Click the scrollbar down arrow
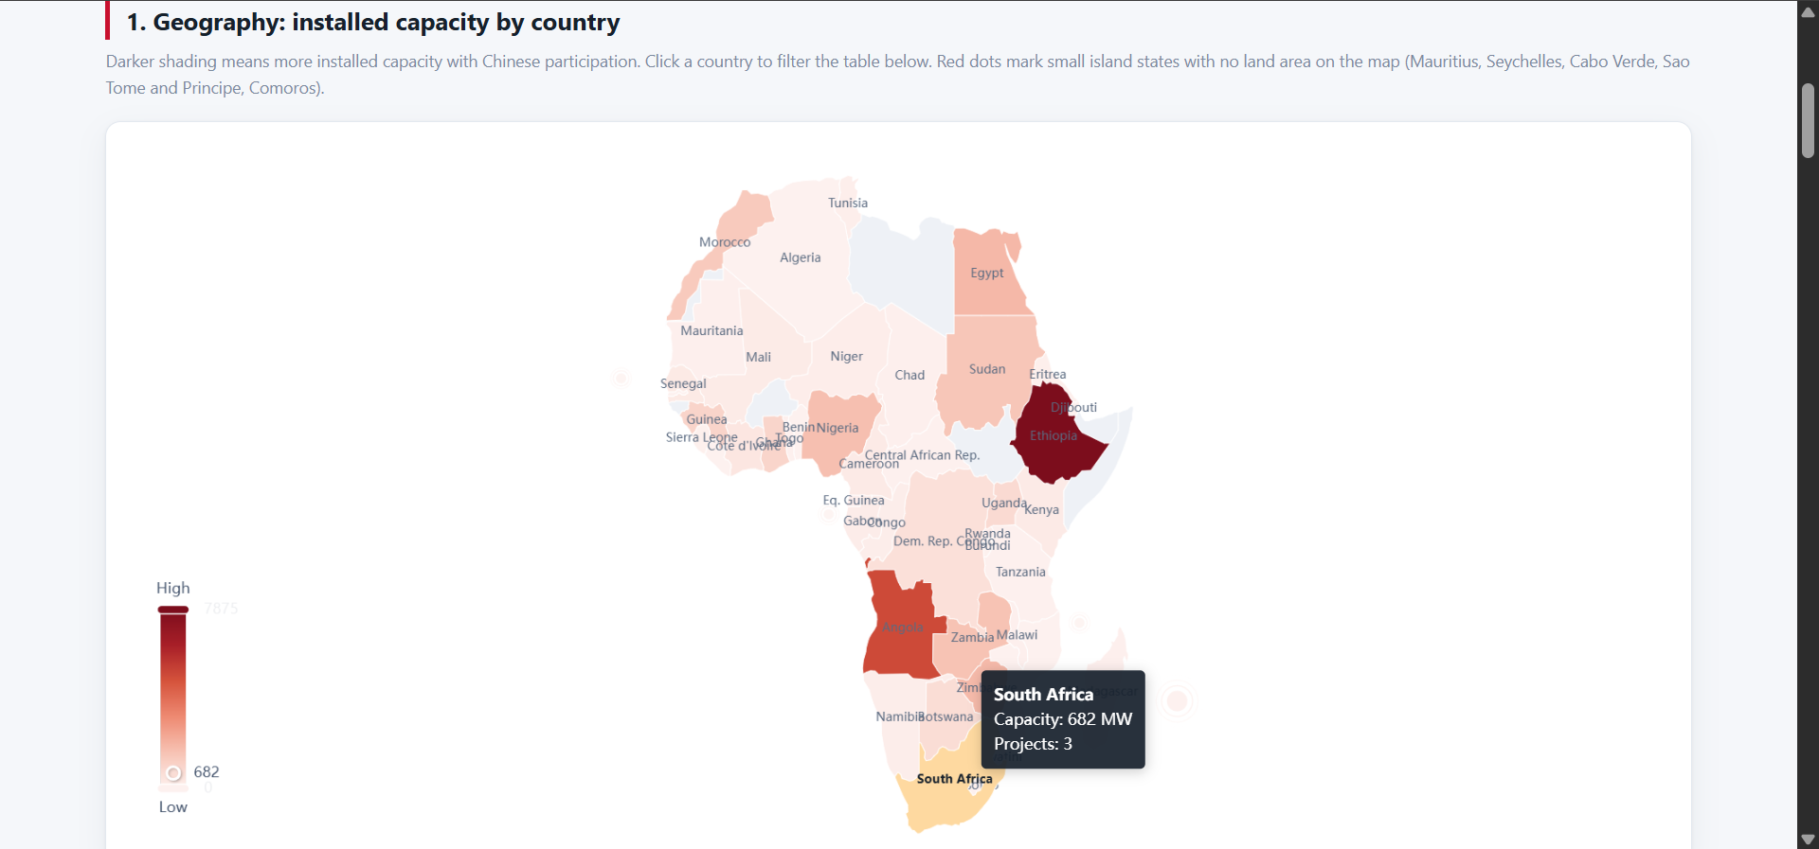1819x849 pixels. (1809, 840)
